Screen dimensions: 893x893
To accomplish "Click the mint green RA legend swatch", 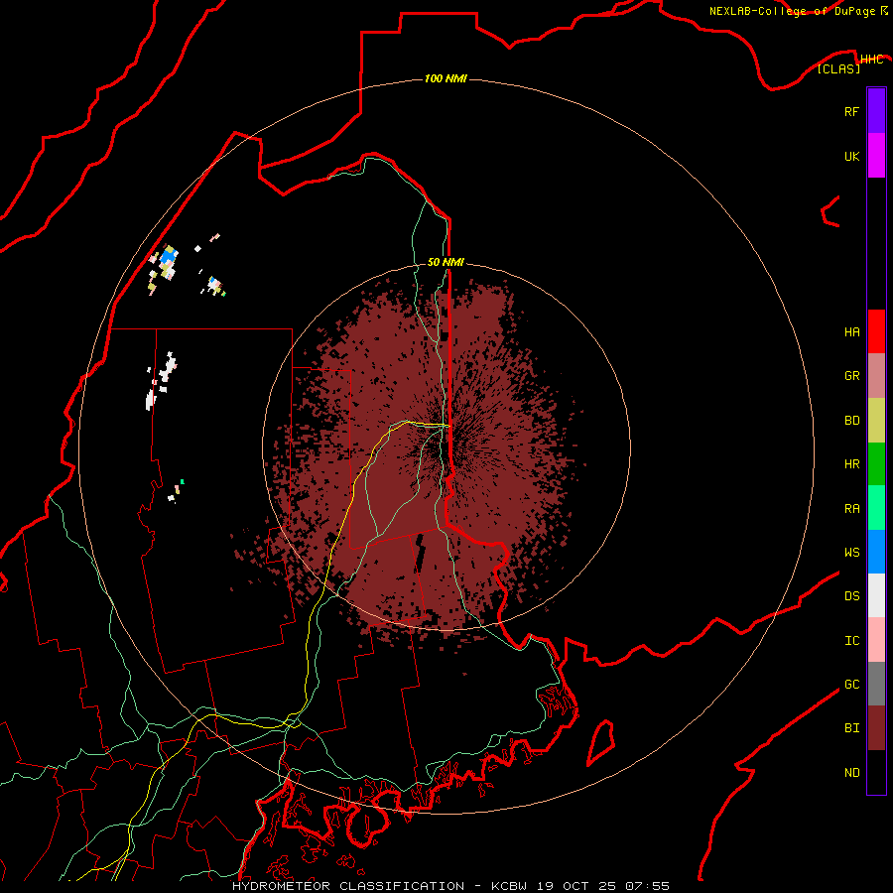I will coord(876,507).
